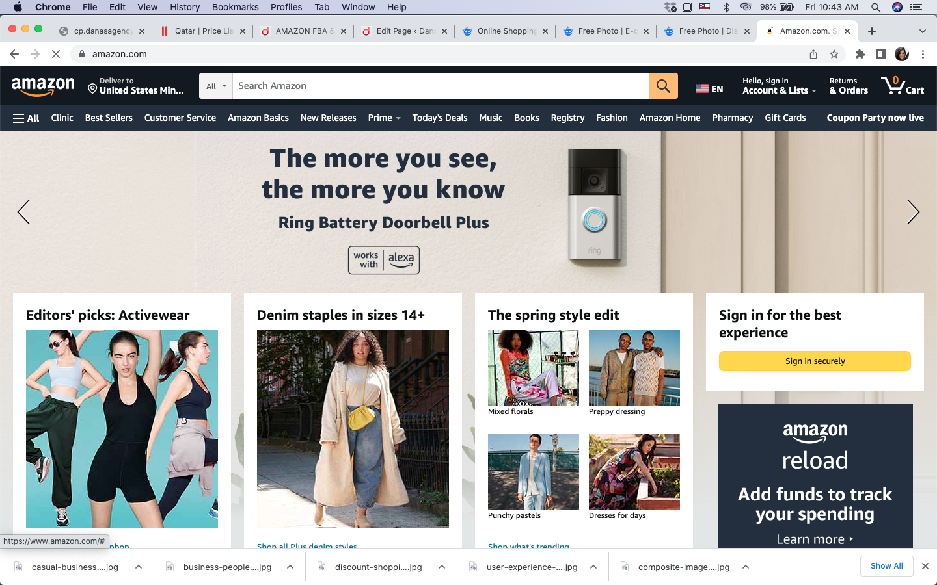Focus the Search Amazon field
Image resolution: width=937 pixels, height=585 pixels.
click(441, 86)
